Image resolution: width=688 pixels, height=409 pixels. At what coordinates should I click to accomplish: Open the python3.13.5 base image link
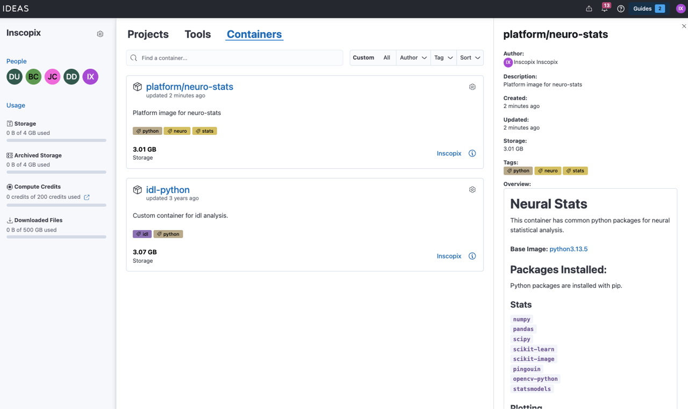[x=568, y=249]
